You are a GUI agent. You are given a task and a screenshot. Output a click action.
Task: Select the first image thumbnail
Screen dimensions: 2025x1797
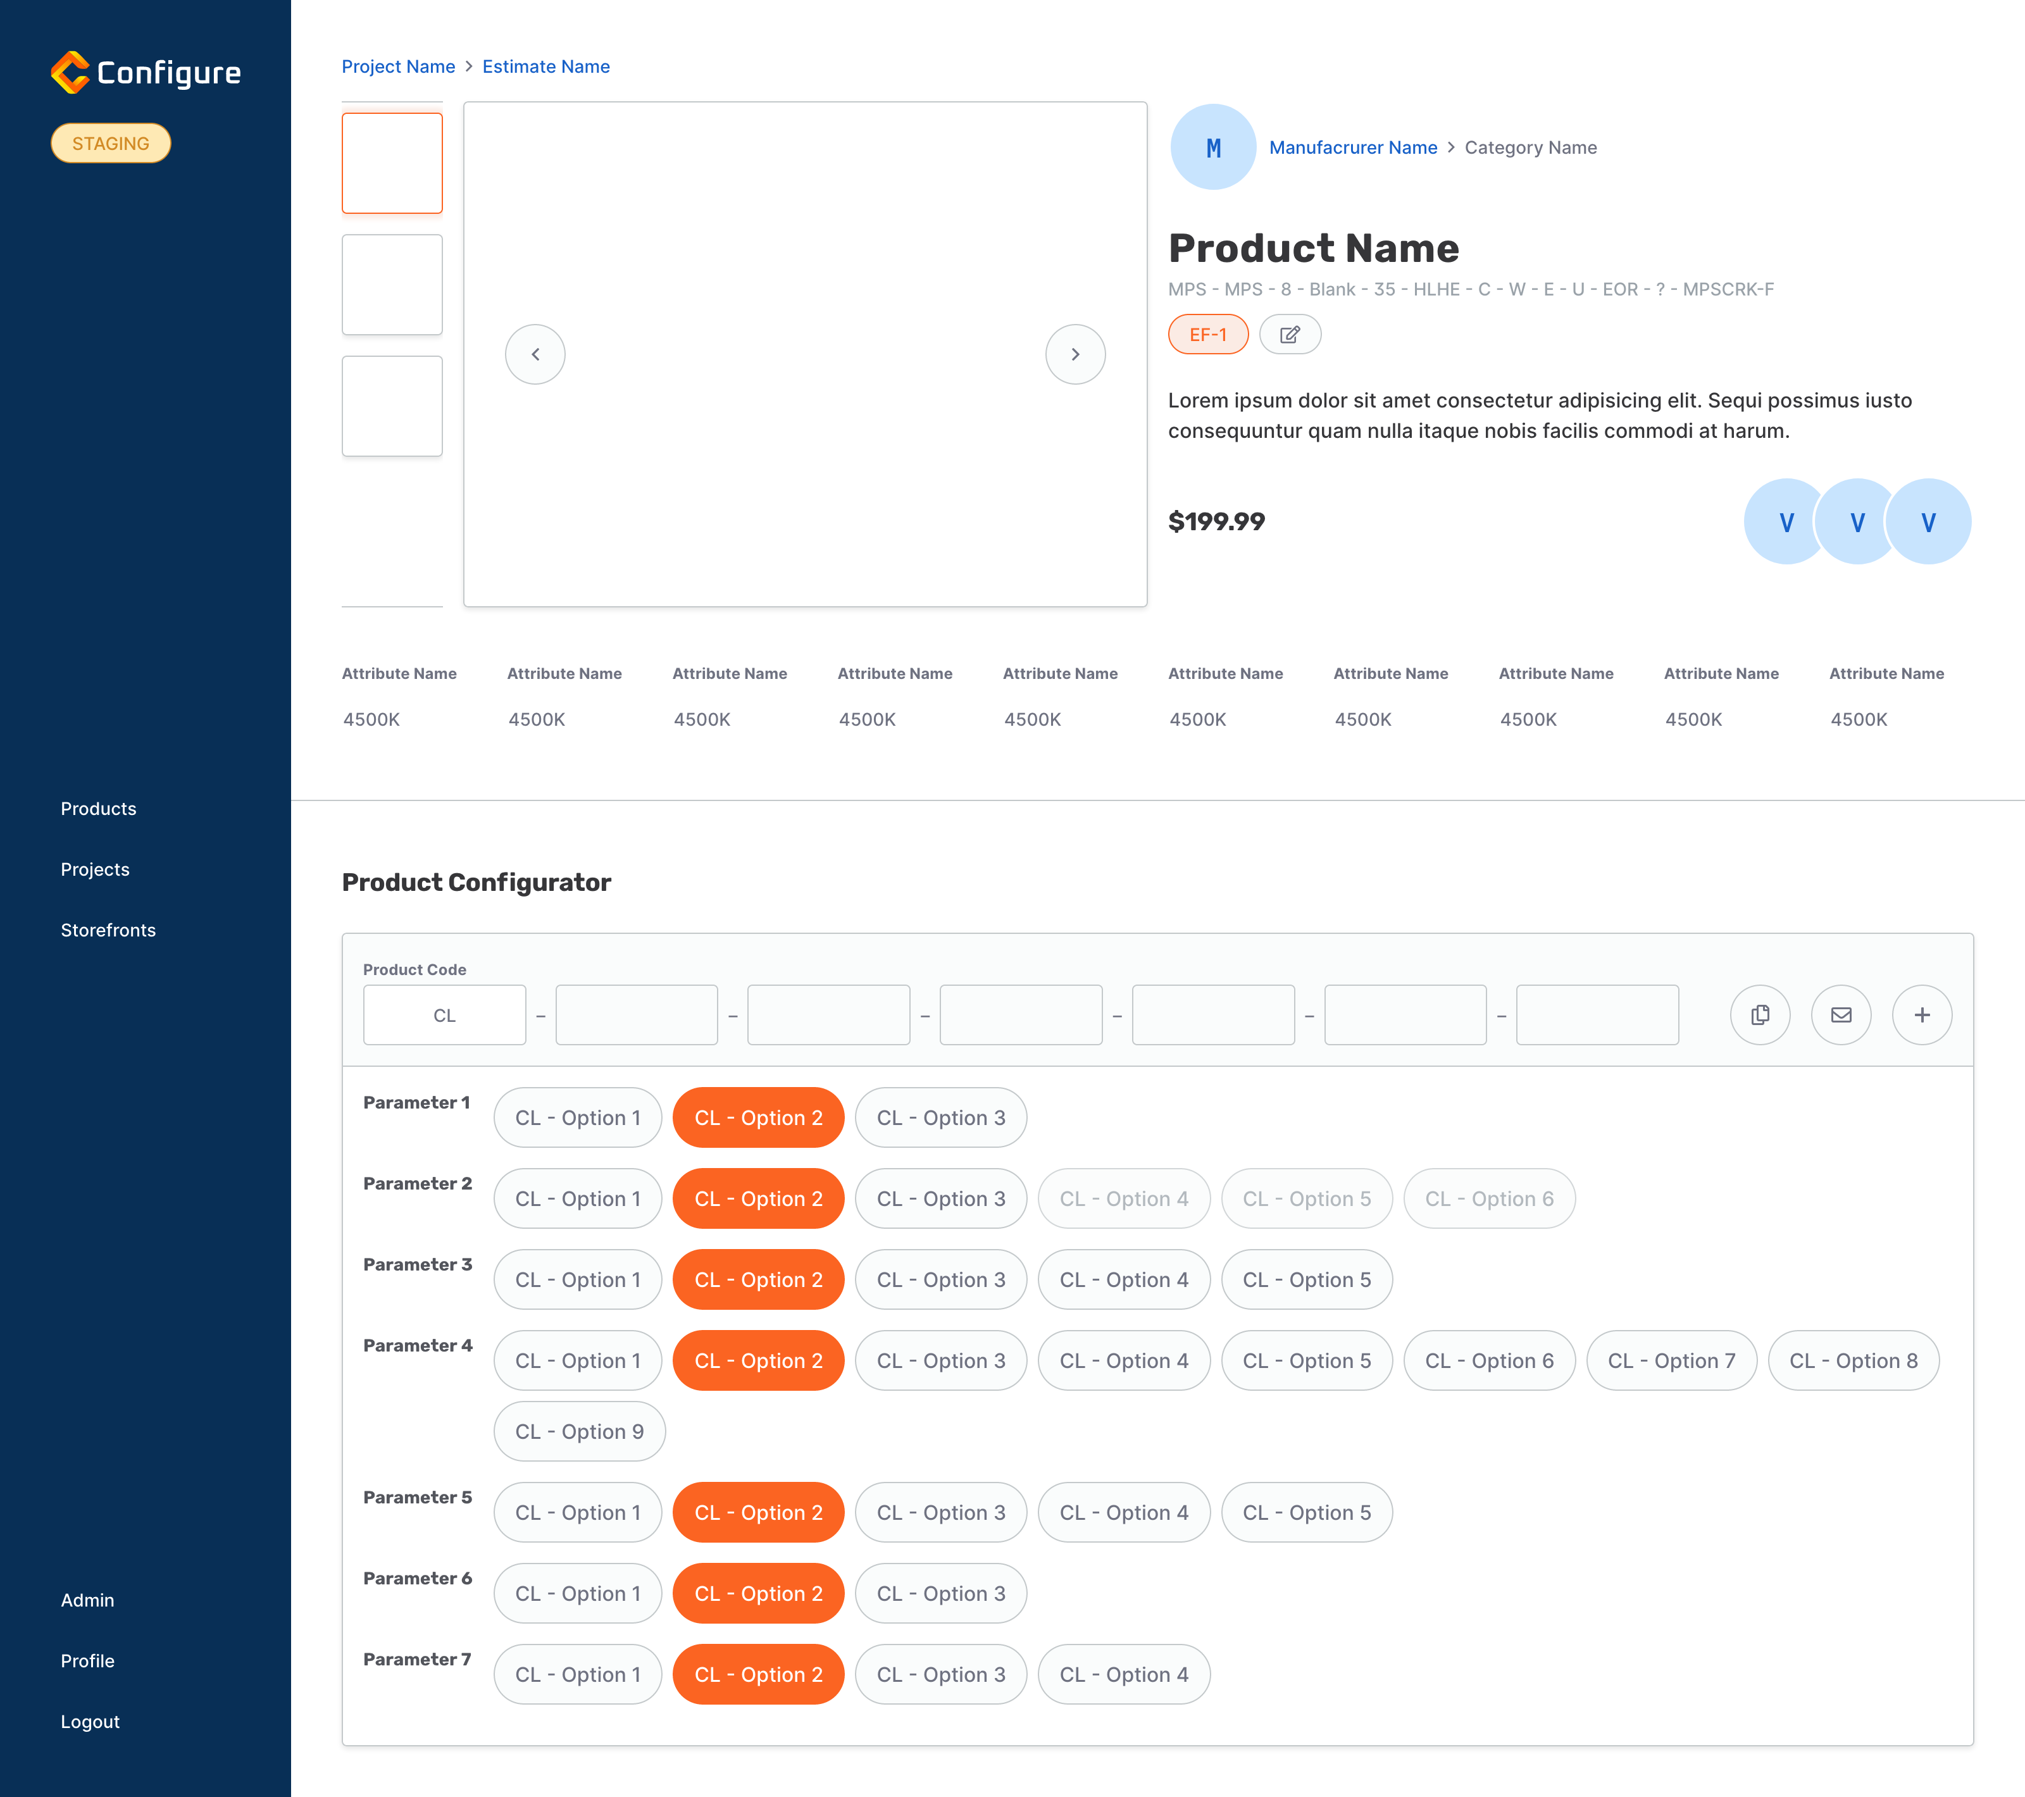tap(392, 163)
